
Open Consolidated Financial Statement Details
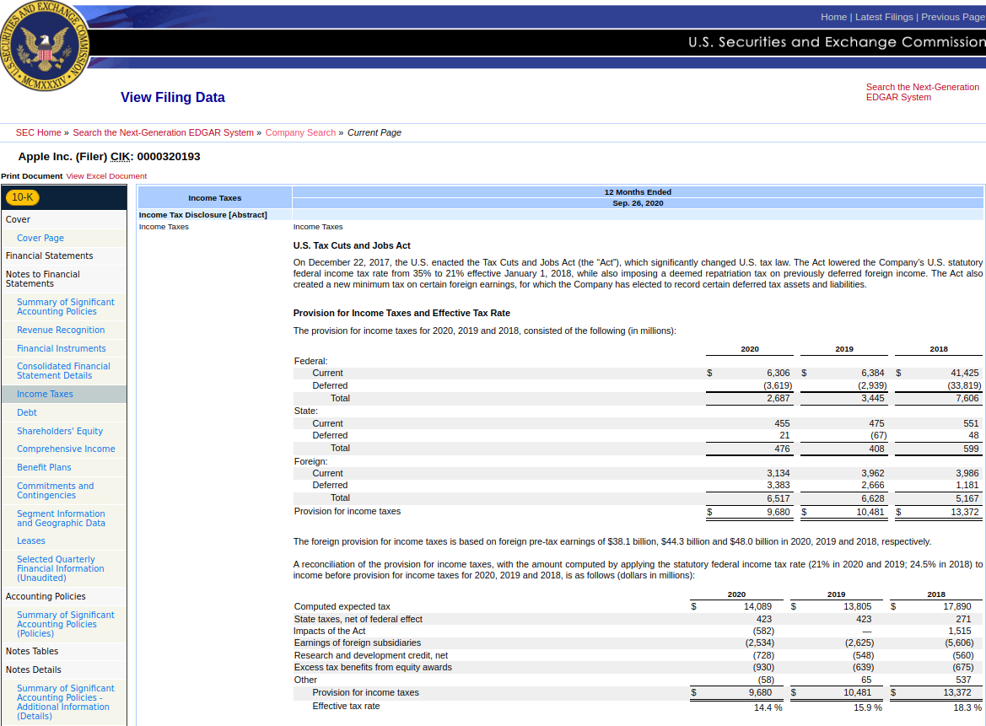click(63, 371)
